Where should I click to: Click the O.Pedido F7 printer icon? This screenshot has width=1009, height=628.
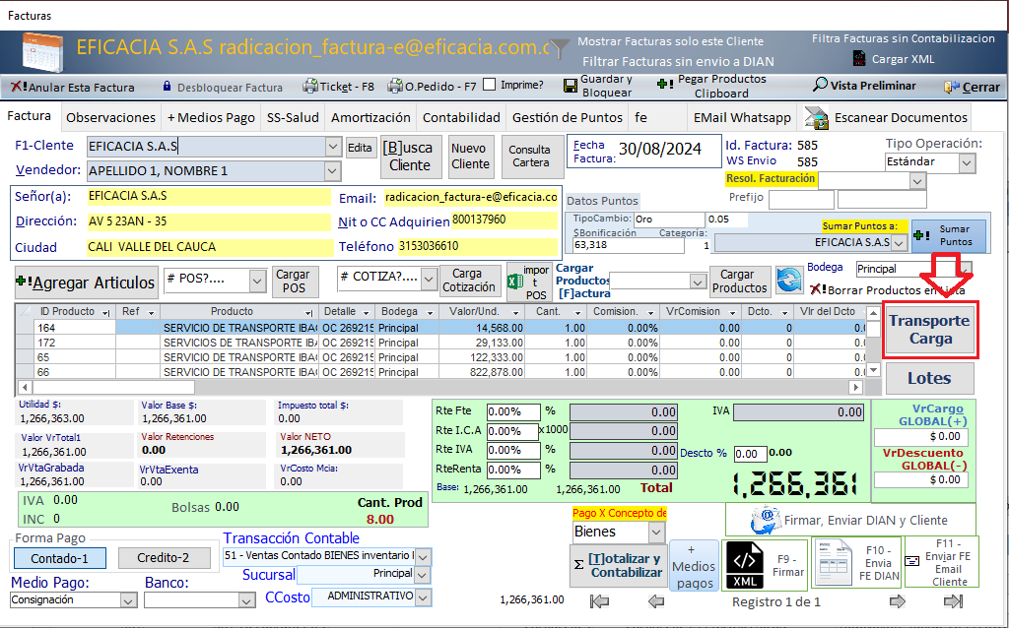(395, 87)
